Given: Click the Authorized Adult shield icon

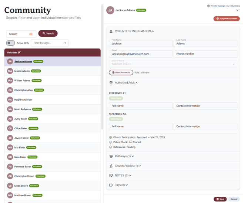Looking at the screenshot, I should pos(111,83).
